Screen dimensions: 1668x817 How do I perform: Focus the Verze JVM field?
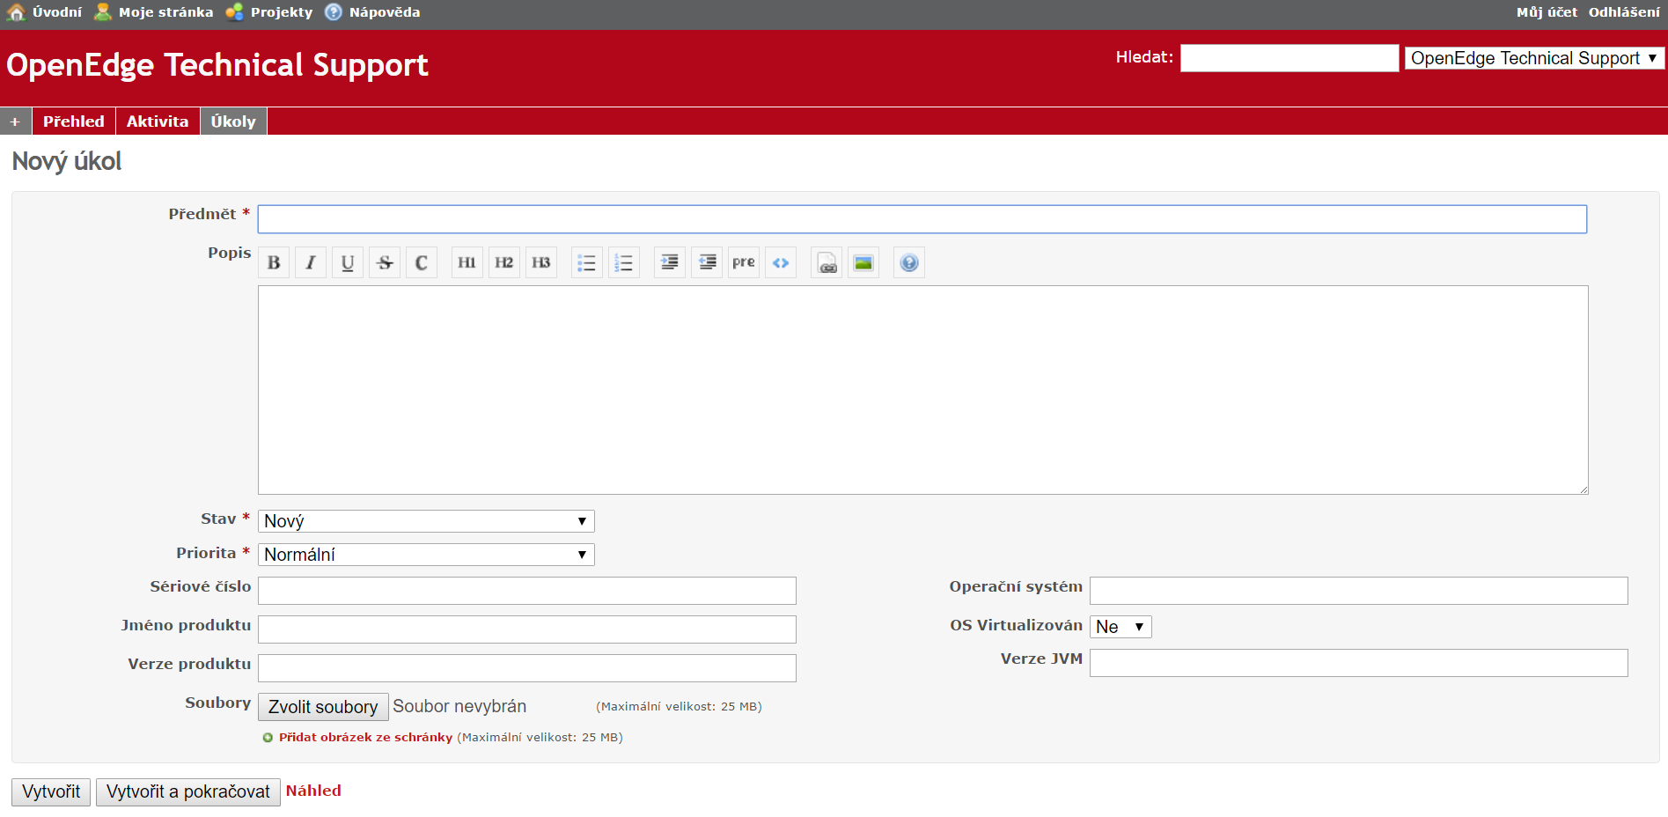coord(1359,663)
